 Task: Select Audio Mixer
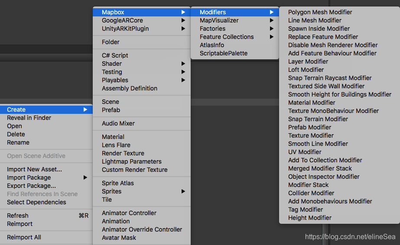click(x=142, y=123)
